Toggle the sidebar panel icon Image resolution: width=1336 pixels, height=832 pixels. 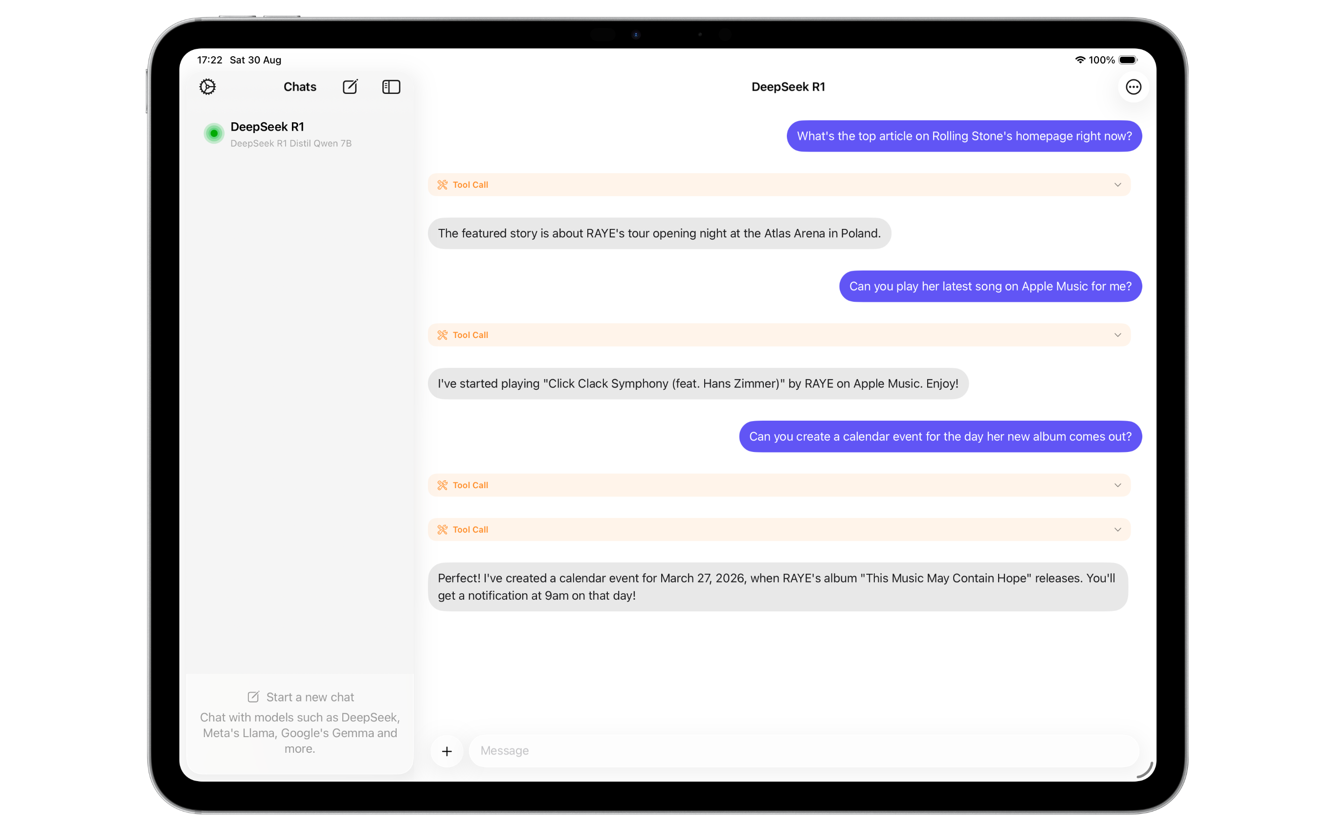[391, 87]
